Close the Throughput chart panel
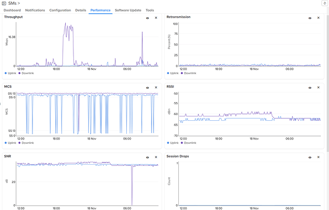The height and width of the screenshot is (210, 329). [156, 18]
